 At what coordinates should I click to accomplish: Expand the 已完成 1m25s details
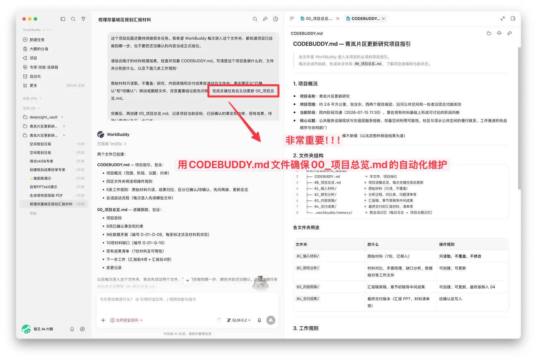tap(112, 144)
